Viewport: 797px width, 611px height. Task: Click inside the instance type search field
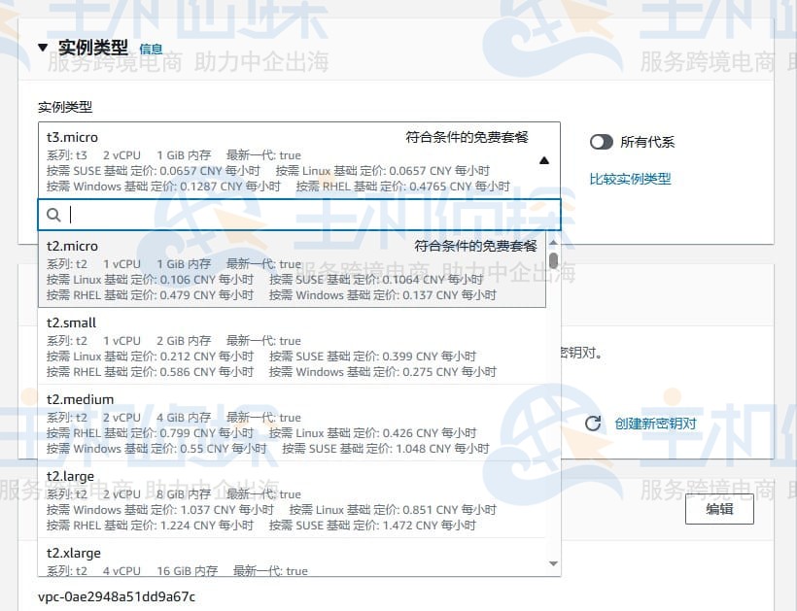coord(243,214)
